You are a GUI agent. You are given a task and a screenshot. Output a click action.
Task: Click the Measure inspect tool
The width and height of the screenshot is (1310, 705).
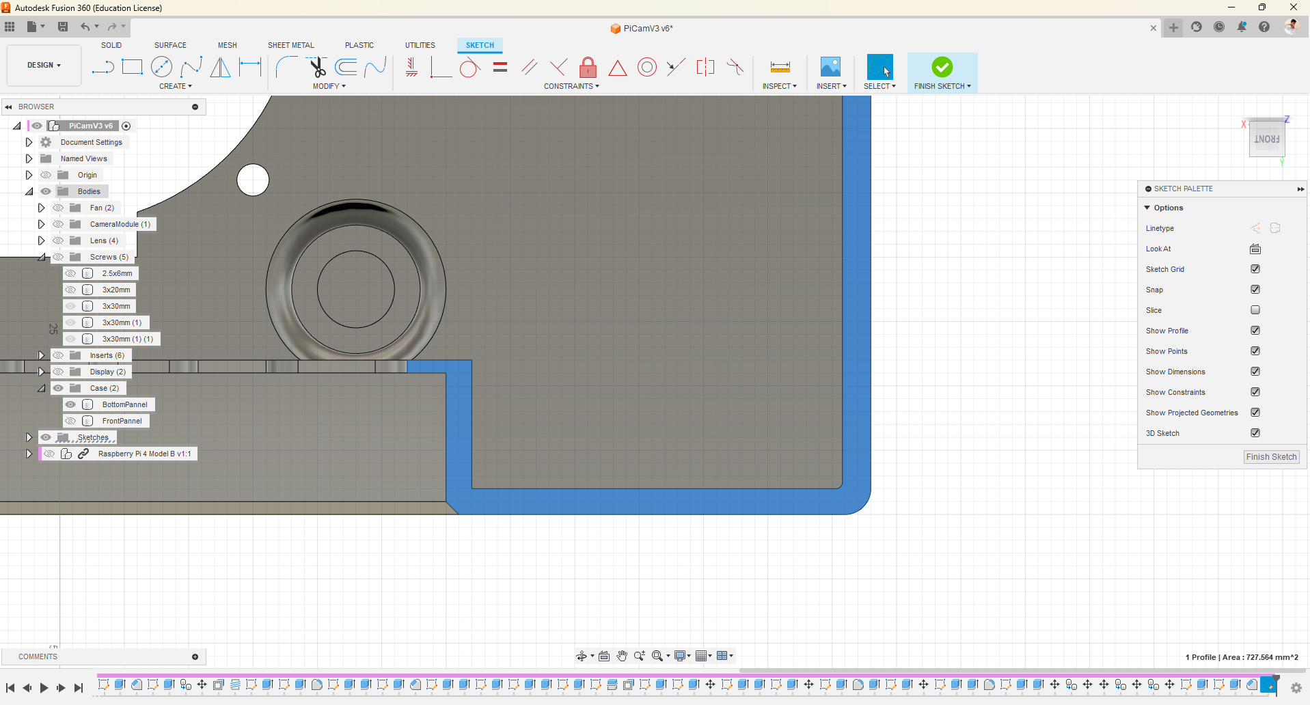[780, 67]
